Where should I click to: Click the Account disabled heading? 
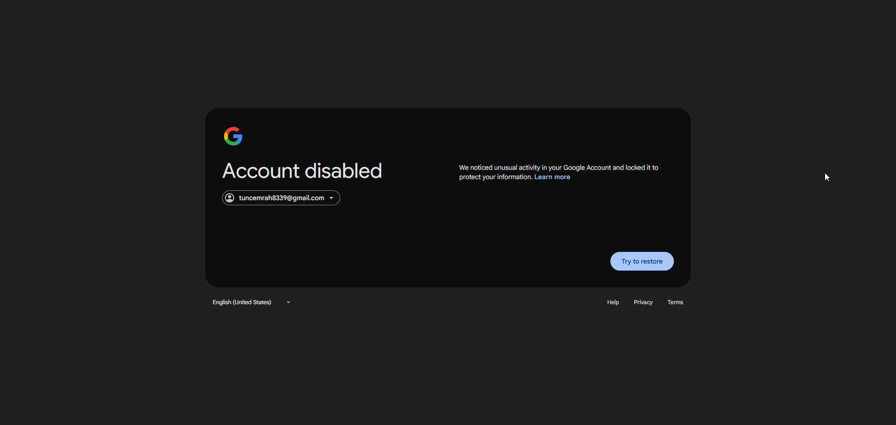coord(302,171)
